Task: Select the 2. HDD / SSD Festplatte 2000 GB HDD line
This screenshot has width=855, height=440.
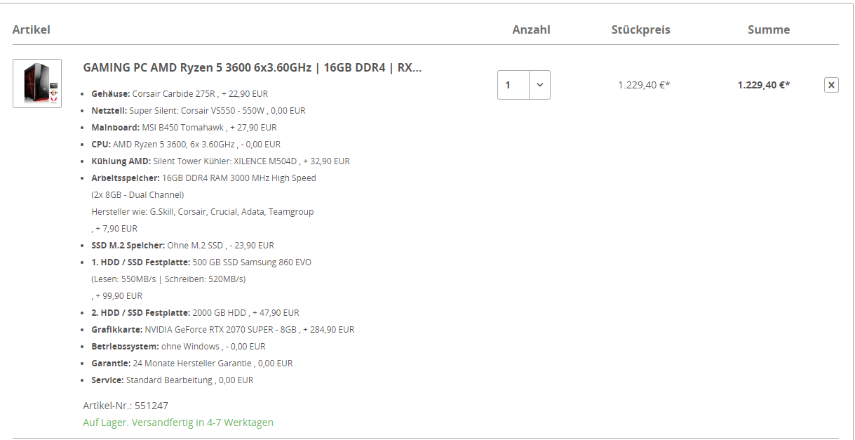Action: (195, 313)
